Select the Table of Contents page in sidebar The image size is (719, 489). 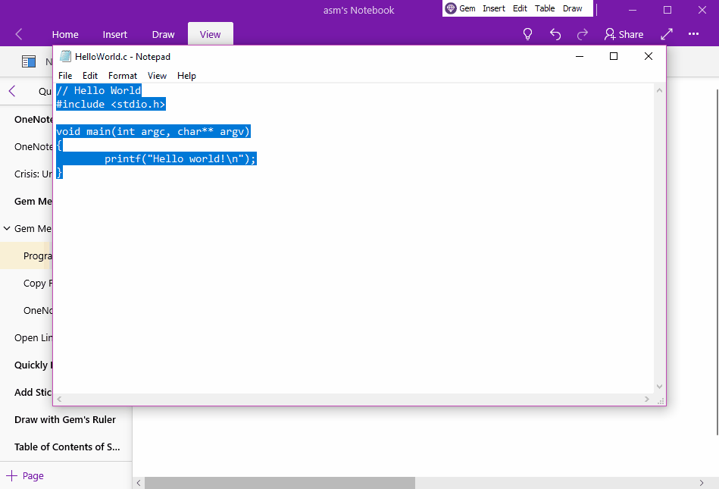pos(67,447)
